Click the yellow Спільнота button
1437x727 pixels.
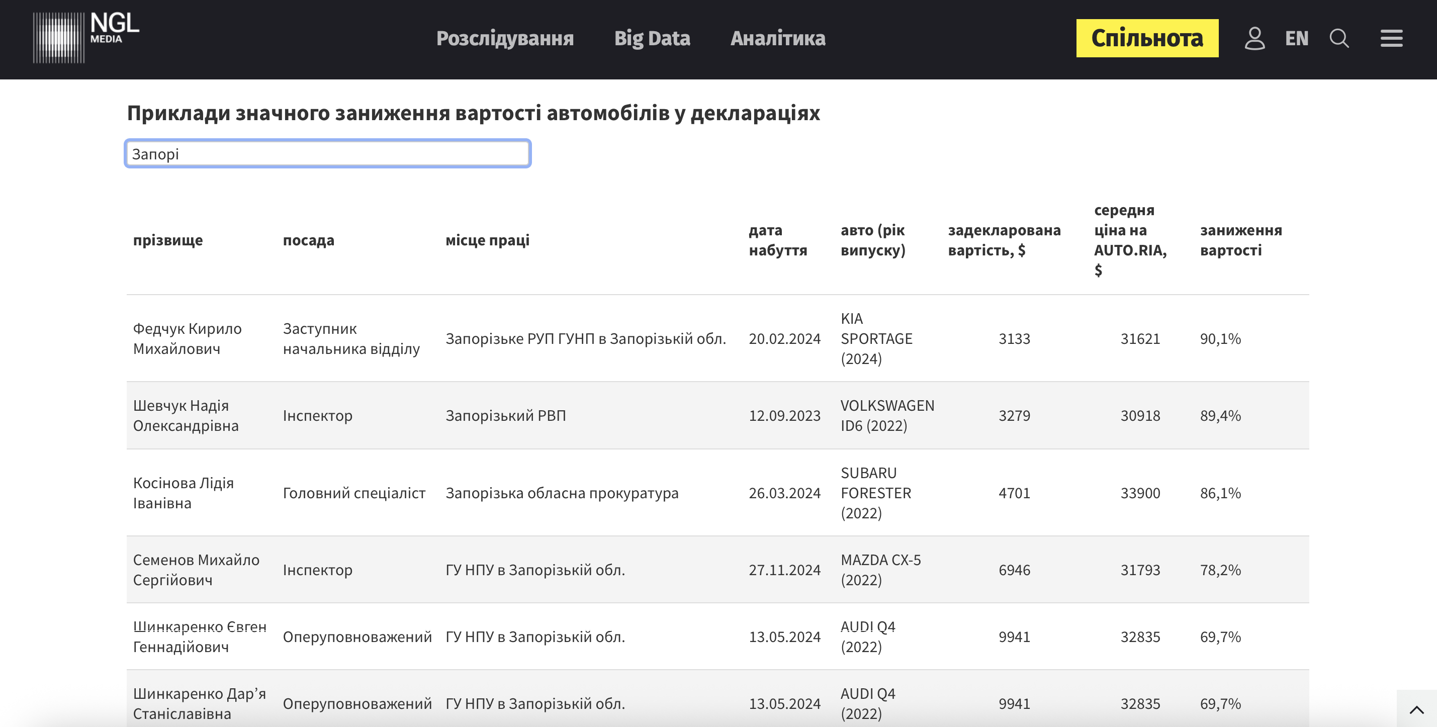(x=1147, y=39)
